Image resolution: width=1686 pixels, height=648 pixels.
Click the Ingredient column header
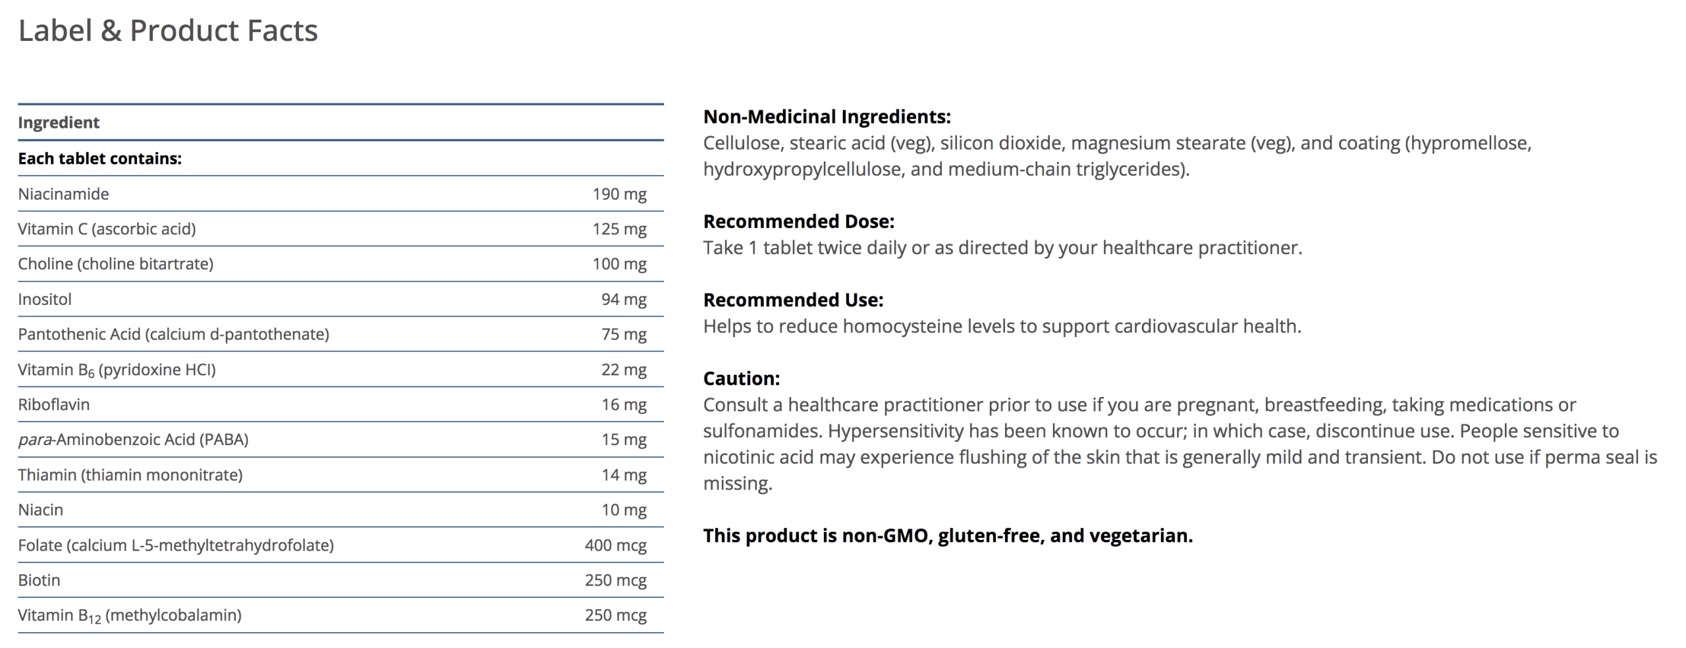point(59,122)
